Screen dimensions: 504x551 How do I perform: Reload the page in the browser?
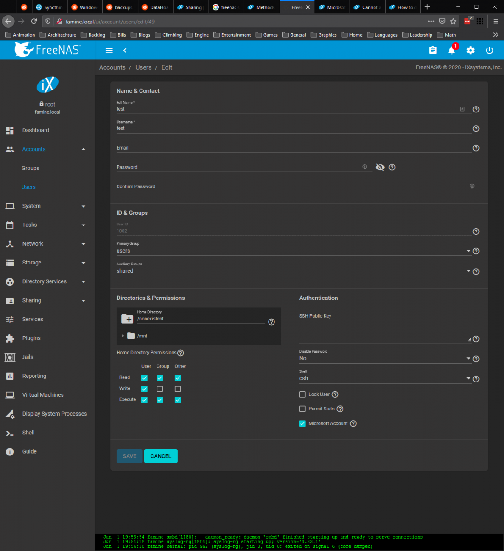34,21
